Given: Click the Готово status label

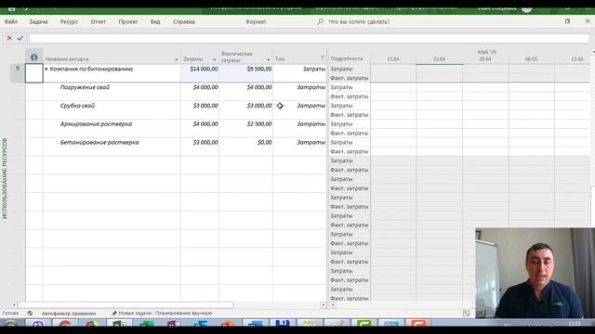Looking at the screenshot, I should 10,314.
